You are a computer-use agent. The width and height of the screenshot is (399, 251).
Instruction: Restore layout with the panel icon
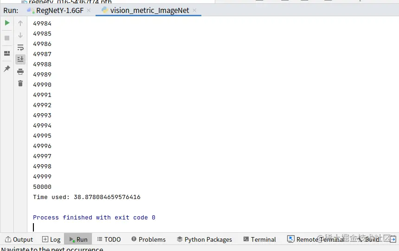click(x=7, y=53)
